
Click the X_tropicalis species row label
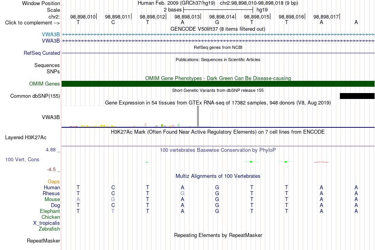pos(47,223)
